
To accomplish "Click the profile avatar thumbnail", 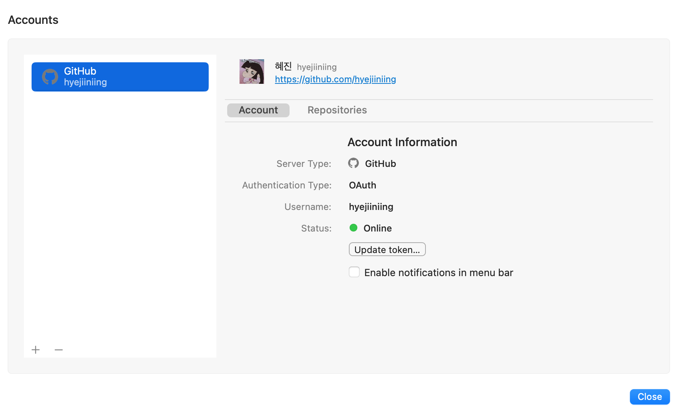I will [252, 72].
